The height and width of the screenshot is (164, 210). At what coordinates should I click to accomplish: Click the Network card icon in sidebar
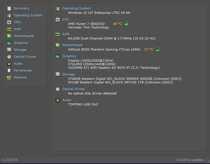9,78
